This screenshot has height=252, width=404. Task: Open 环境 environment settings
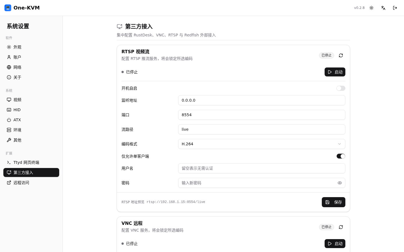tap(31, 130)
